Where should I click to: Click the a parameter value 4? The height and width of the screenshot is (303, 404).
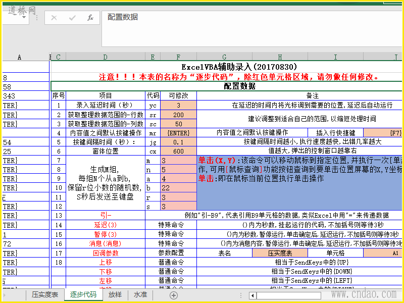[179, 179]
